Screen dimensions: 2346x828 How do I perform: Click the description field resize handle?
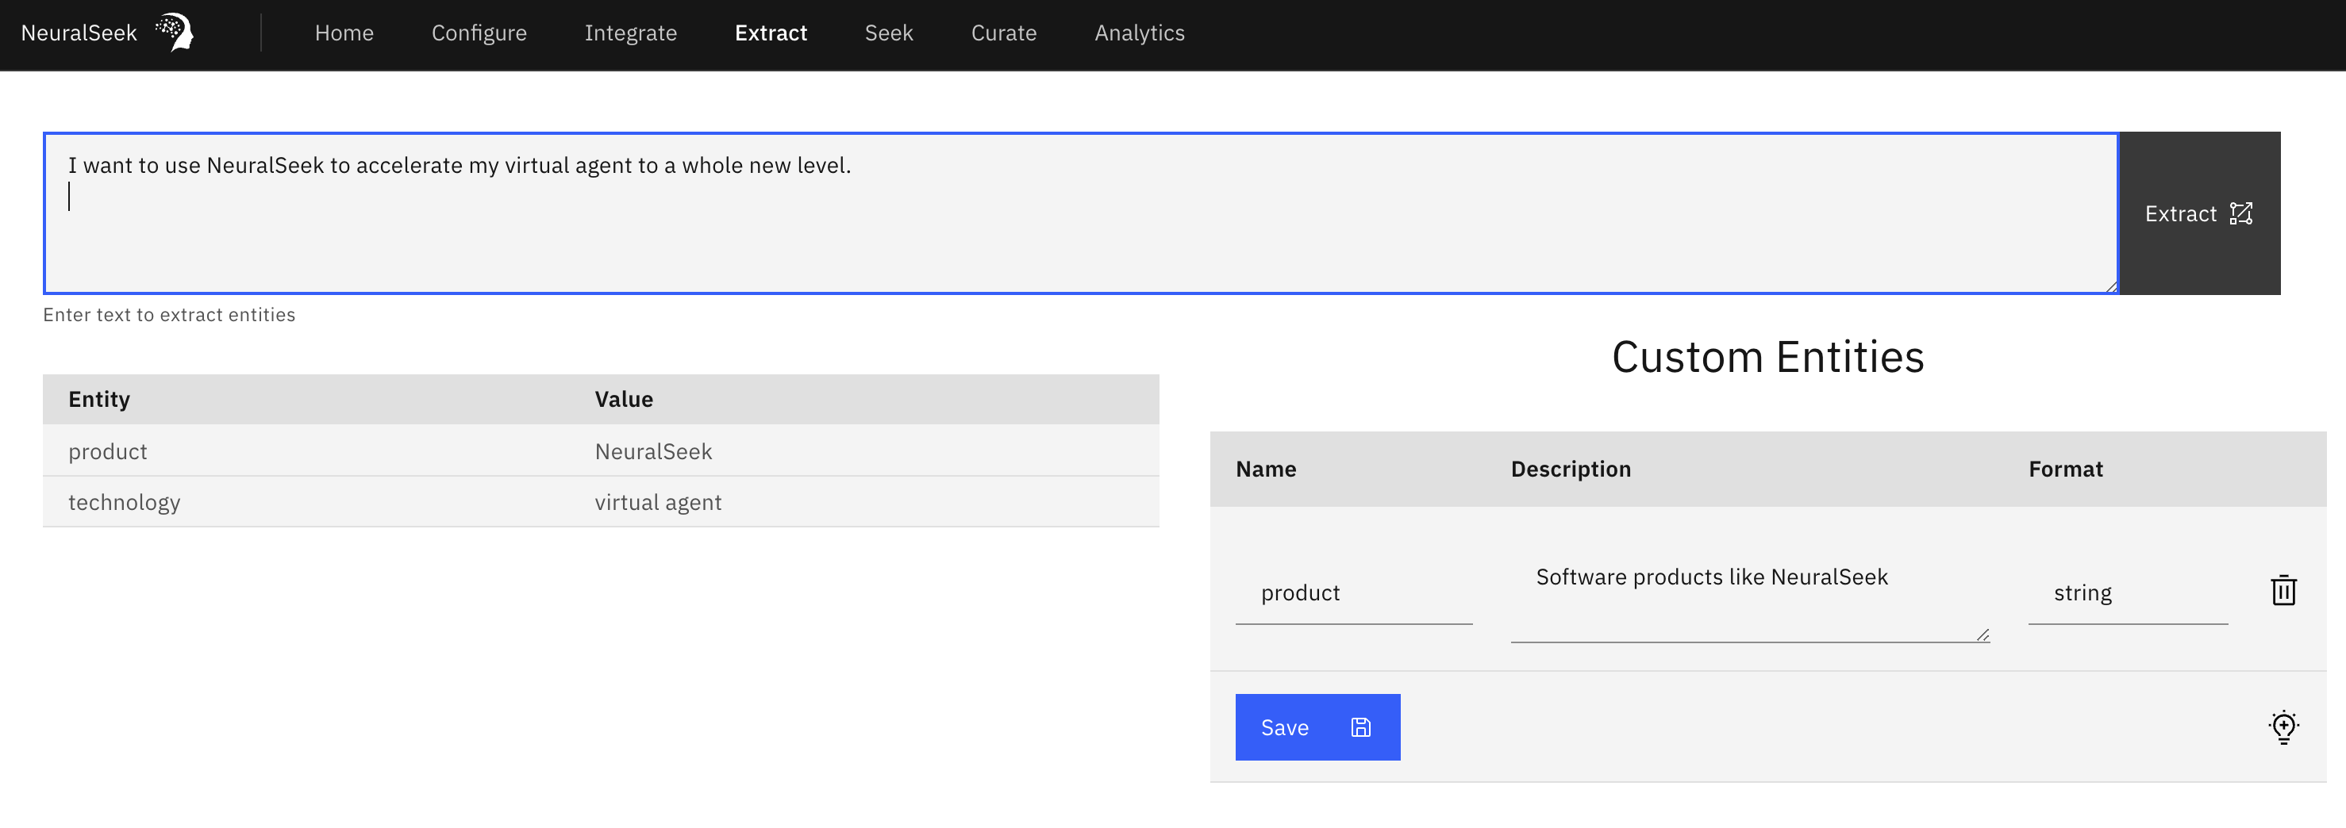(1982, 634)
